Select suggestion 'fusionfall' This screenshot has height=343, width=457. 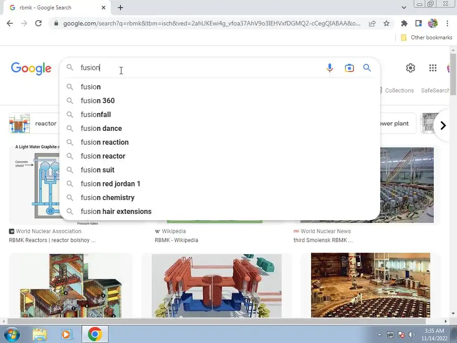pos(220,115)
